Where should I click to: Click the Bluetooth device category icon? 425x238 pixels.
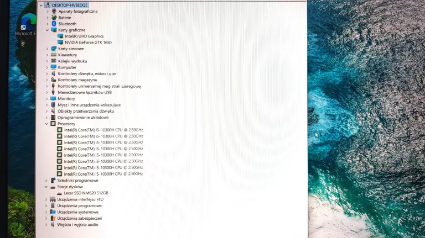click(x=54, y=24)
